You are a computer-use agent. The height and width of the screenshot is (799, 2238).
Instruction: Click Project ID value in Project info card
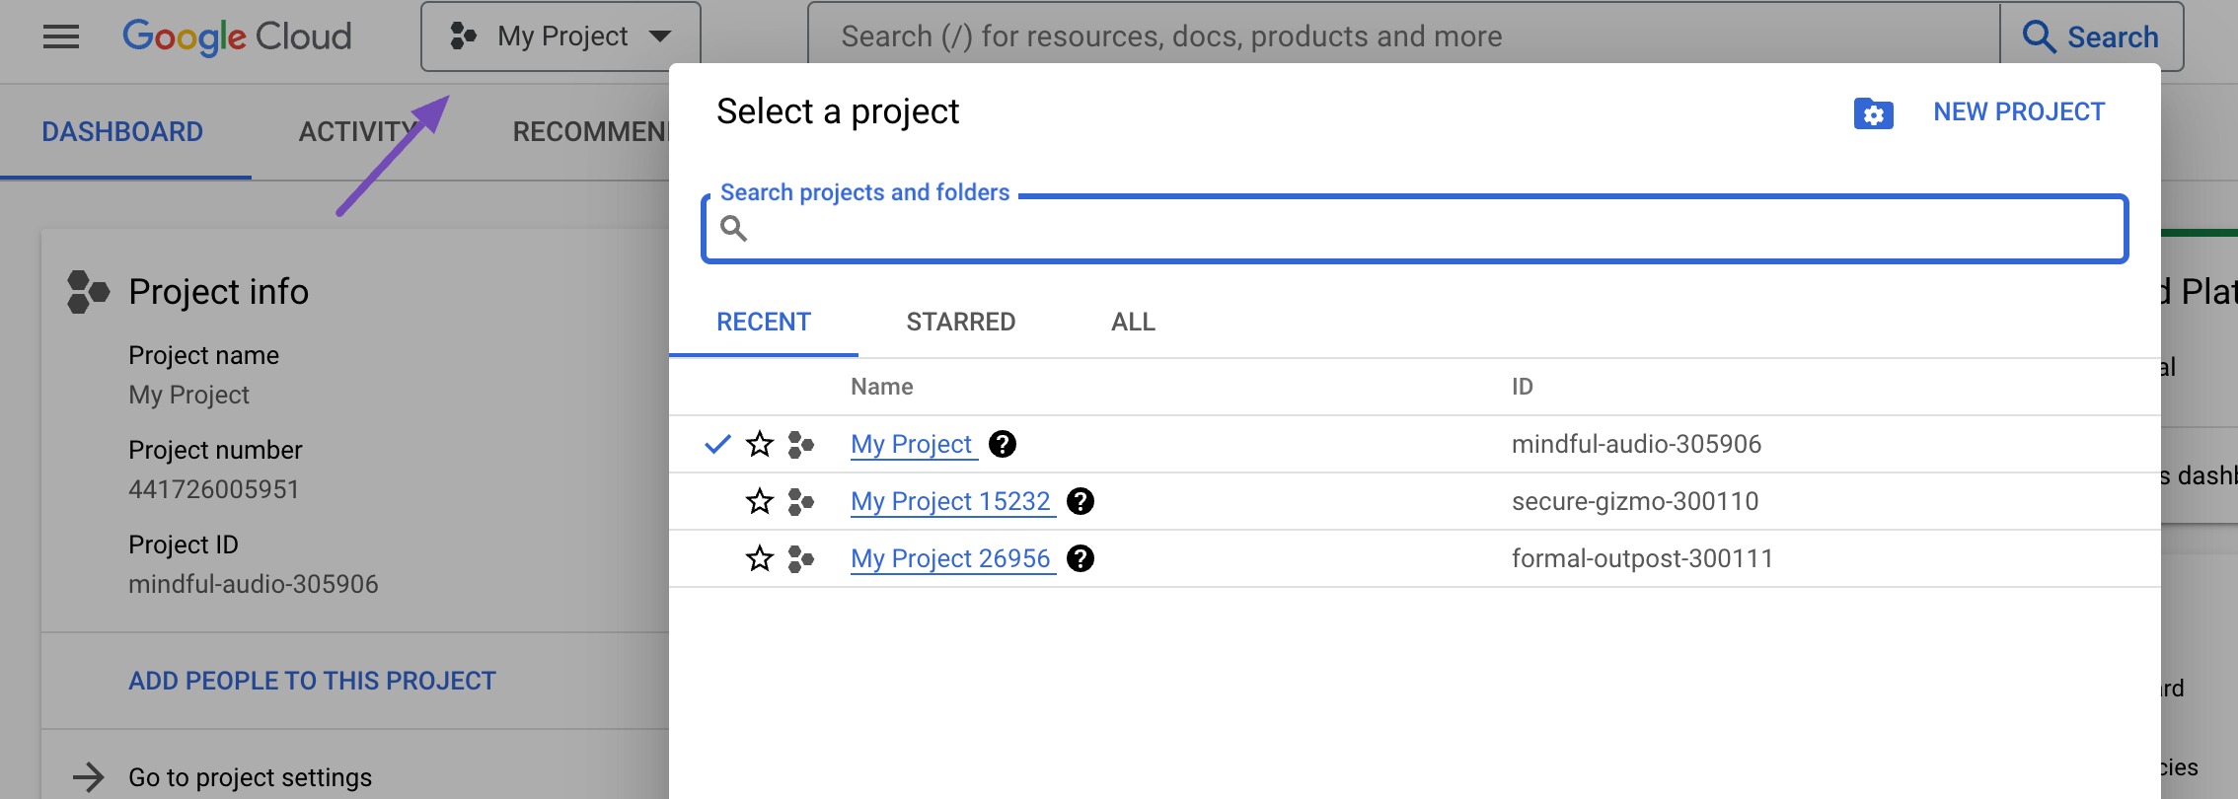pos(254,584)
